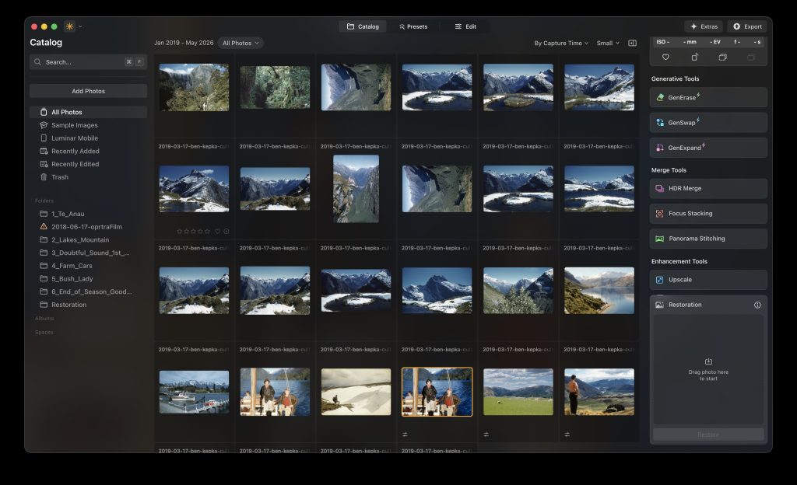Open the Luminar sun logo menu
This screenshot has height=485, width=797.
69,26
